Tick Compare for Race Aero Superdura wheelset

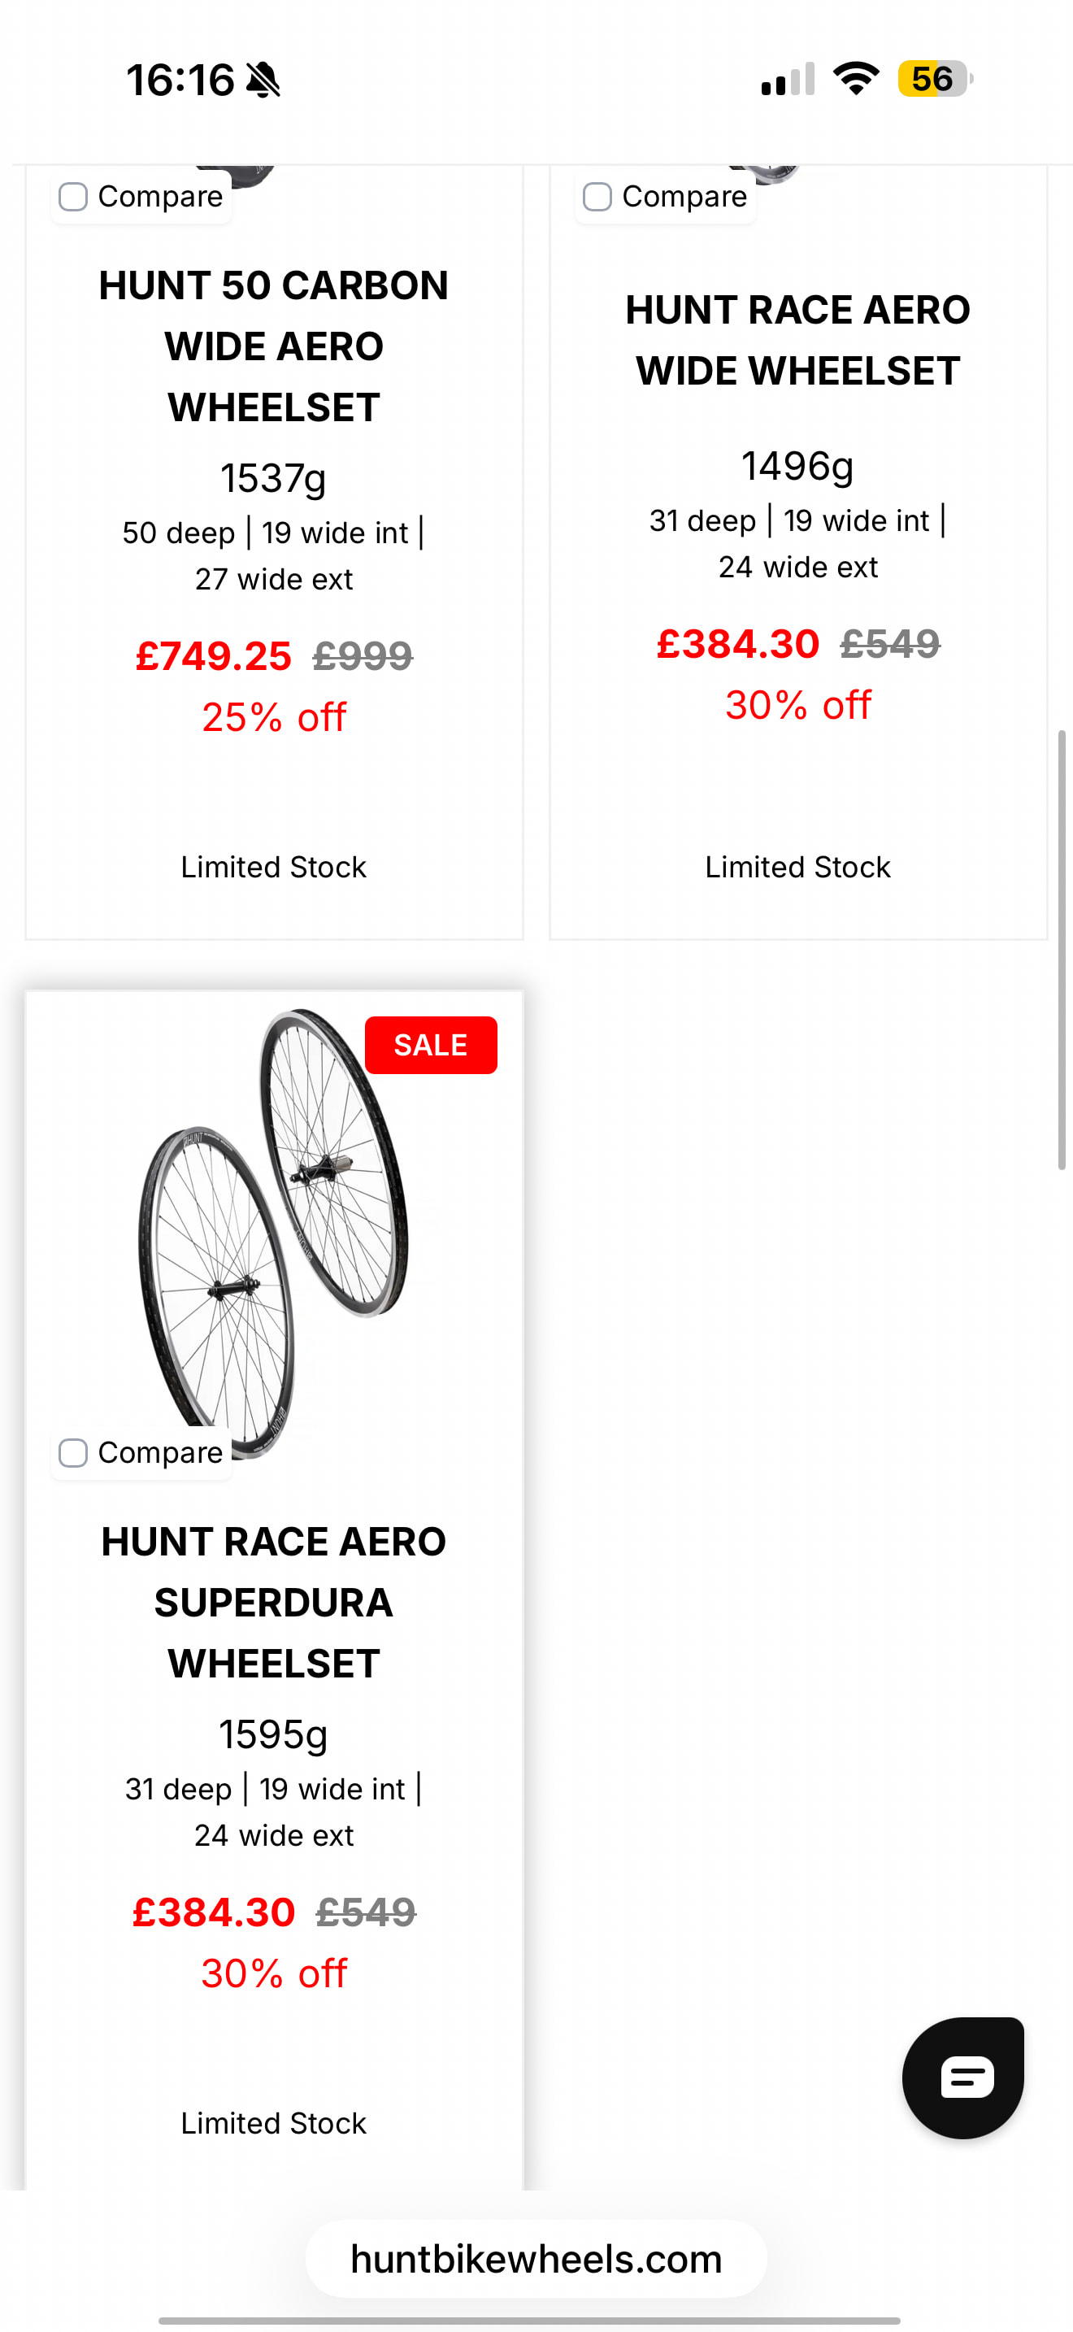pyautogui.click(x=73, y=1452)
